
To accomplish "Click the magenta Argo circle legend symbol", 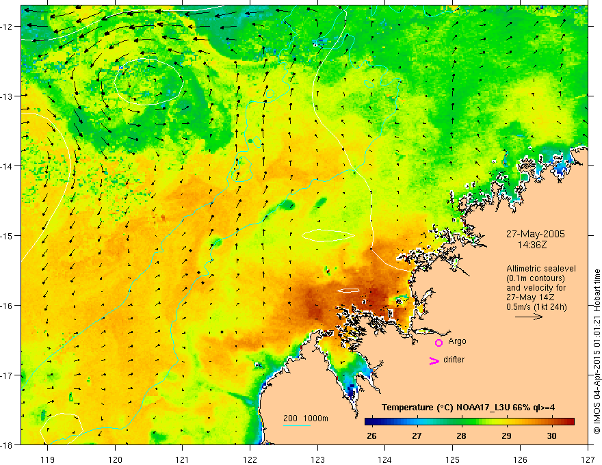I will 439,343.
